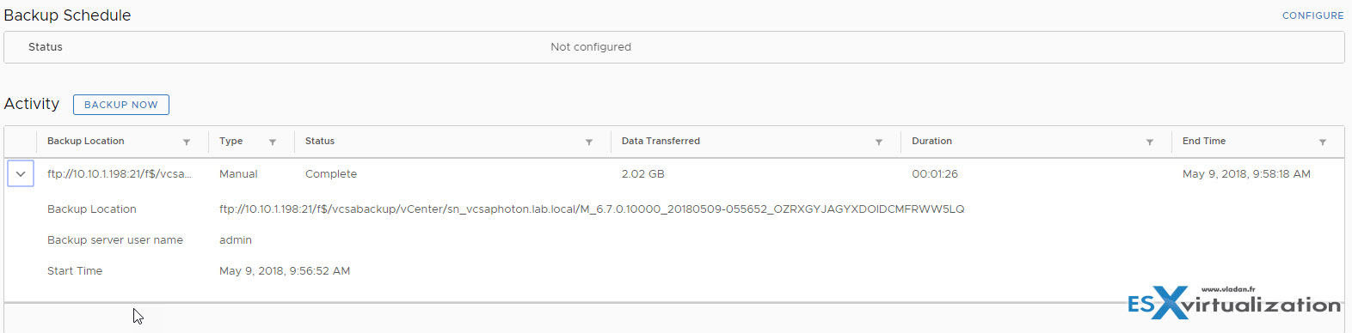Open the Configure backup schedule link

point(1312,15)
